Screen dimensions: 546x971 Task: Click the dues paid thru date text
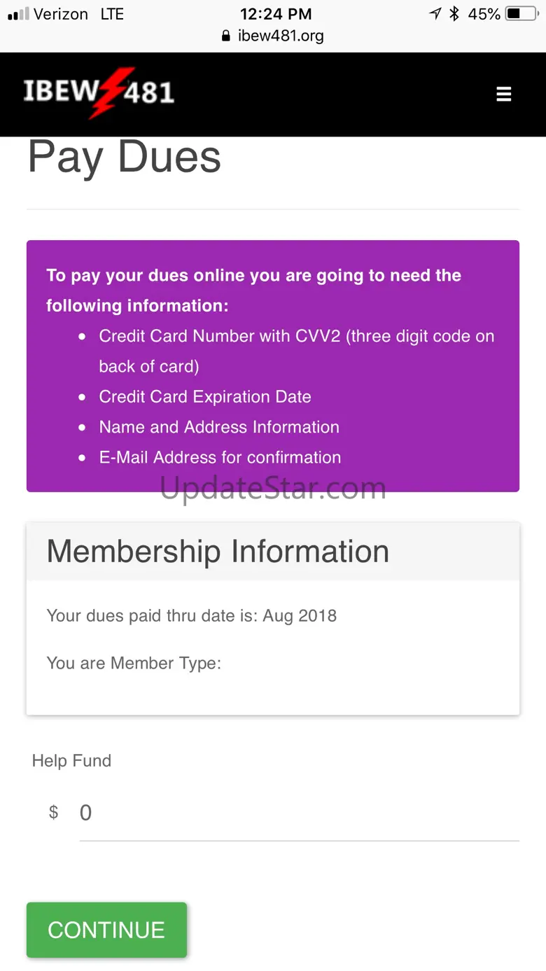coord(192,616)
